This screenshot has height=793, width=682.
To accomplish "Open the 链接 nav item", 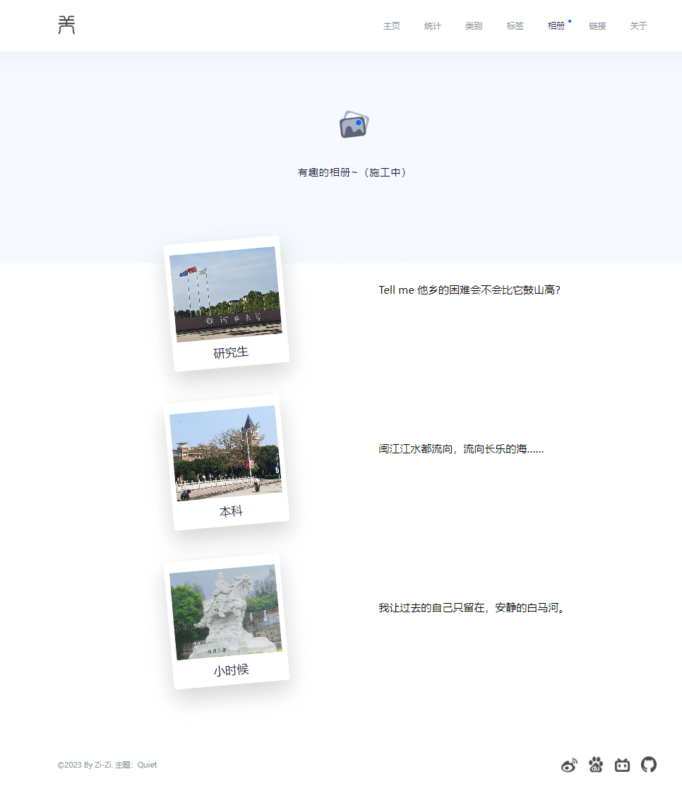I will tap(597, 26).
